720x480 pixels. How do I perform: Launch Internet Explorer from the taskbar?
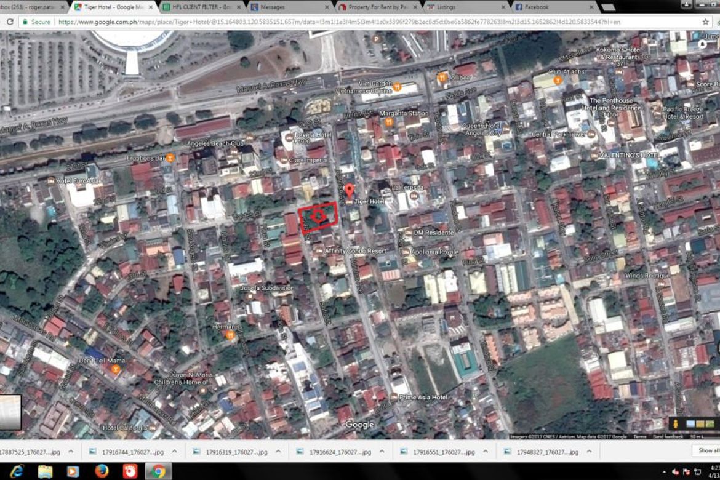click(17, 471)
